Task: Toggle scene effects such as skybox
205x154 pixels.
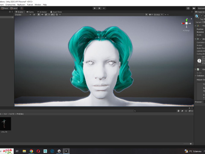Action: tap(46, 15)
